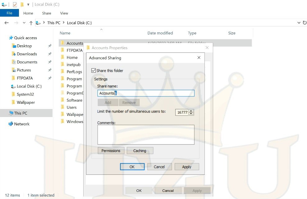Open the Permissions dialog
Viewport: 307px width, 199px height.
click(x=111, y=151)
